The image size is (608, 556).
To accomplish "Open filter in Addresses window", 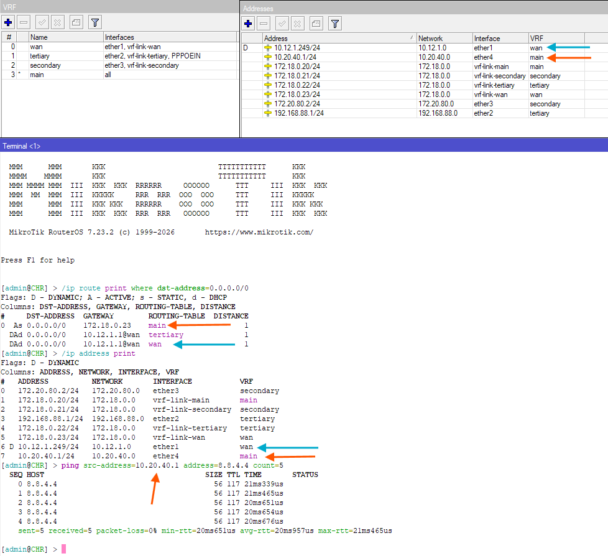I will coord(335,24).
